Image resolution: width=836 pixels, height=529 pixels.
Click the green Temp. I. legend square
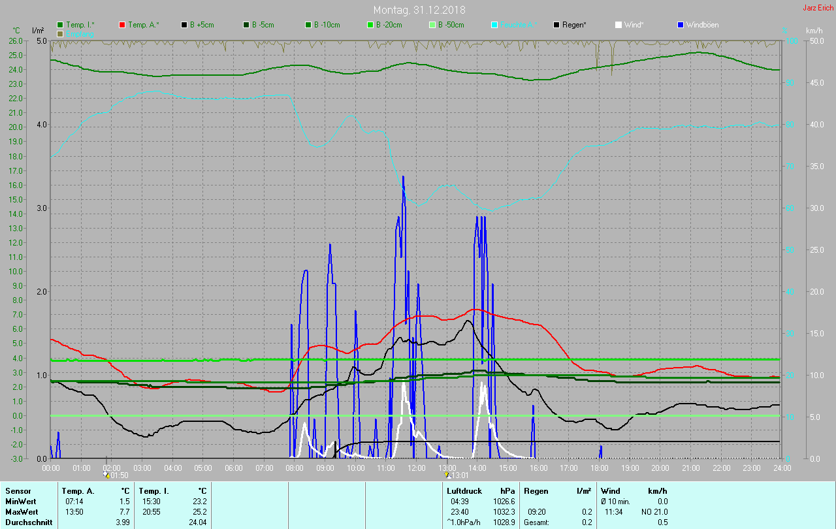pos(60,25)
